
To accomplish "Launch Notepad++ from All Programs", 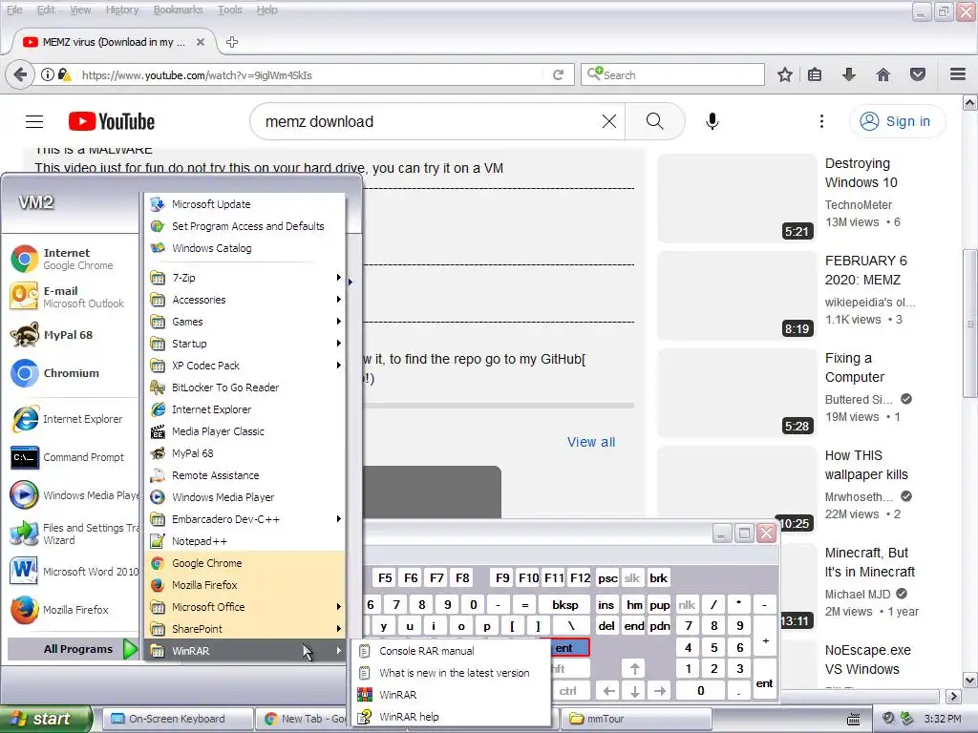I will [245, 541].
